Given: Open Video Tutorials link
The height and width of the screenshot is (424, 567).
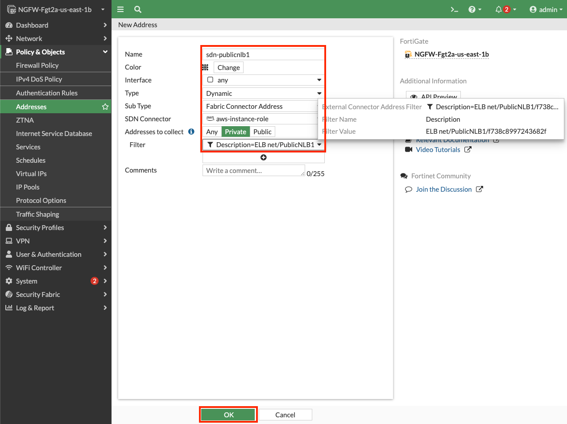Looking at the screenshot, I should point(438,150).
